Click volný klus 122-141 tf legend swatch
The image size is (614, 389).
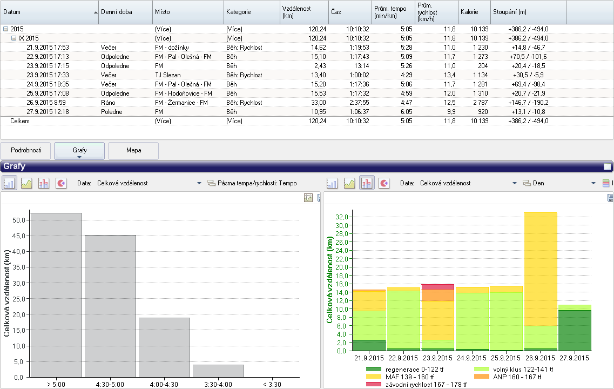coord(482,370)
